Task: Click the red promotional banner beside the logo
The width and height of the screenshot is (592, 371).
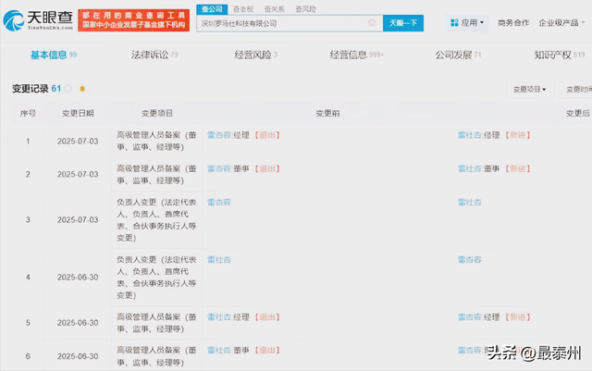Action: [133, 20]
